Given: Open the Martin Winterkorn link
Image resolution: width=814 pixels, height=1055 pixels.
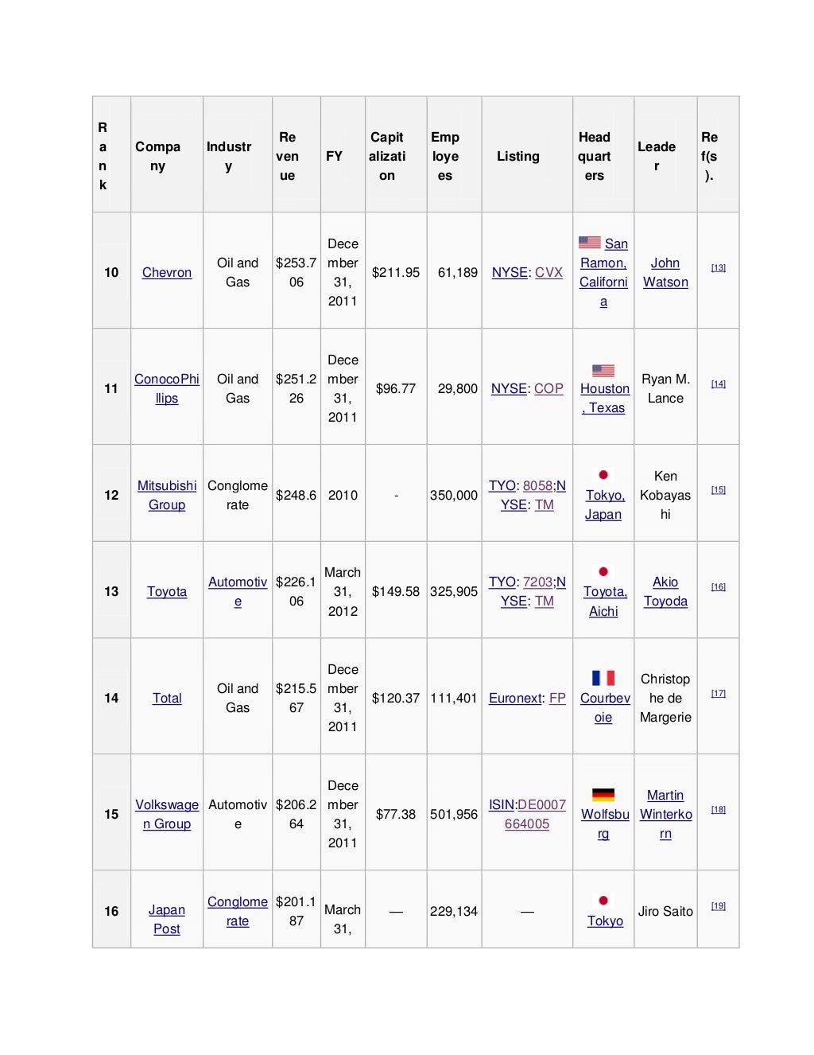Looking at the screenshot, I should point(665,814).
